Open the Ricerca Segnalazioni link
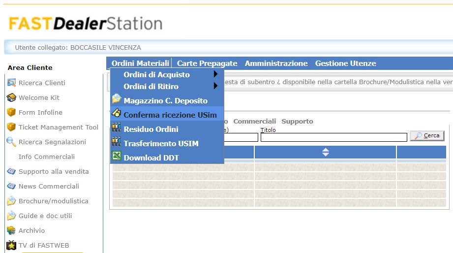453x253 pixels. (x=52, y=142)
